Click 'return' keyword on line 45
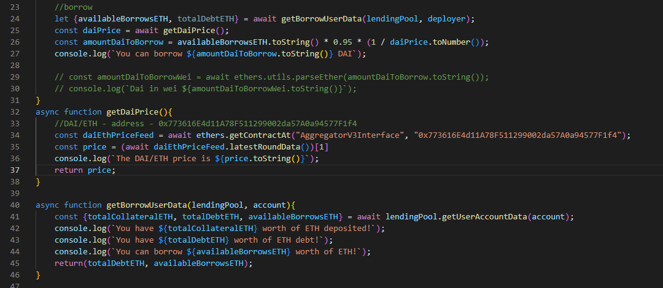Viewport: 663px width, 288px height. tap(69, 263)
